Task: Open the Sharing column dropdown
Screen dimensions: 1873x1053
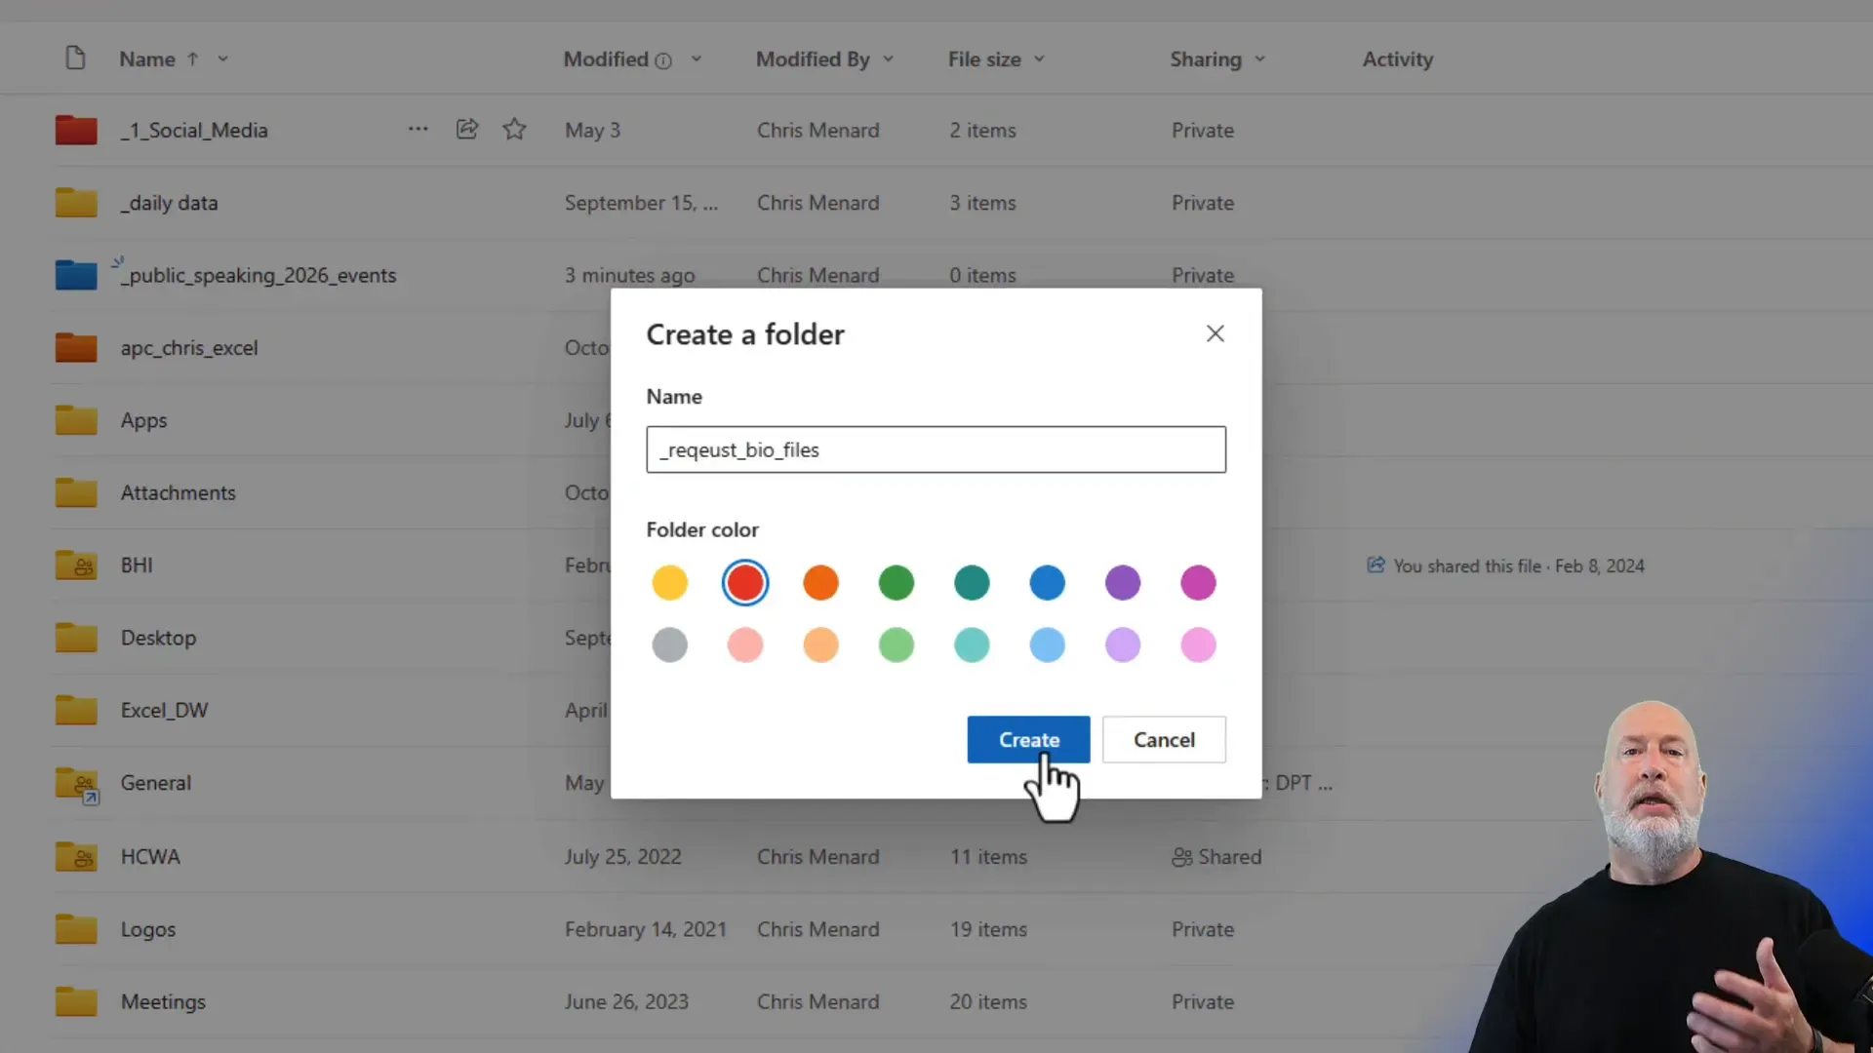Action: [x=1260, y=59]
